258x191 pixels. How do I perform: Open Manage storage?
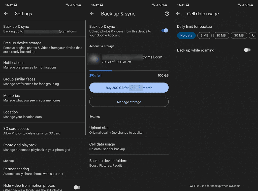(129, 102)
